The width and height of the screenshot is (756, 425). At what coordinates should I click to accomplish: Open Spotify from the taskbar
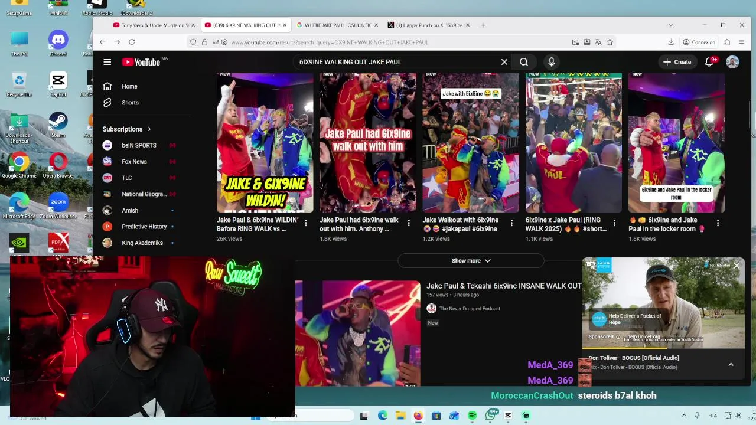tap(472, 416)
